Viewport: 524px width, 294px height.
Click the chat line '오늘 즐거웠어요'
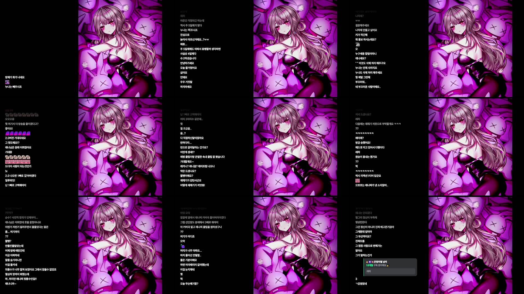[189, 68]
